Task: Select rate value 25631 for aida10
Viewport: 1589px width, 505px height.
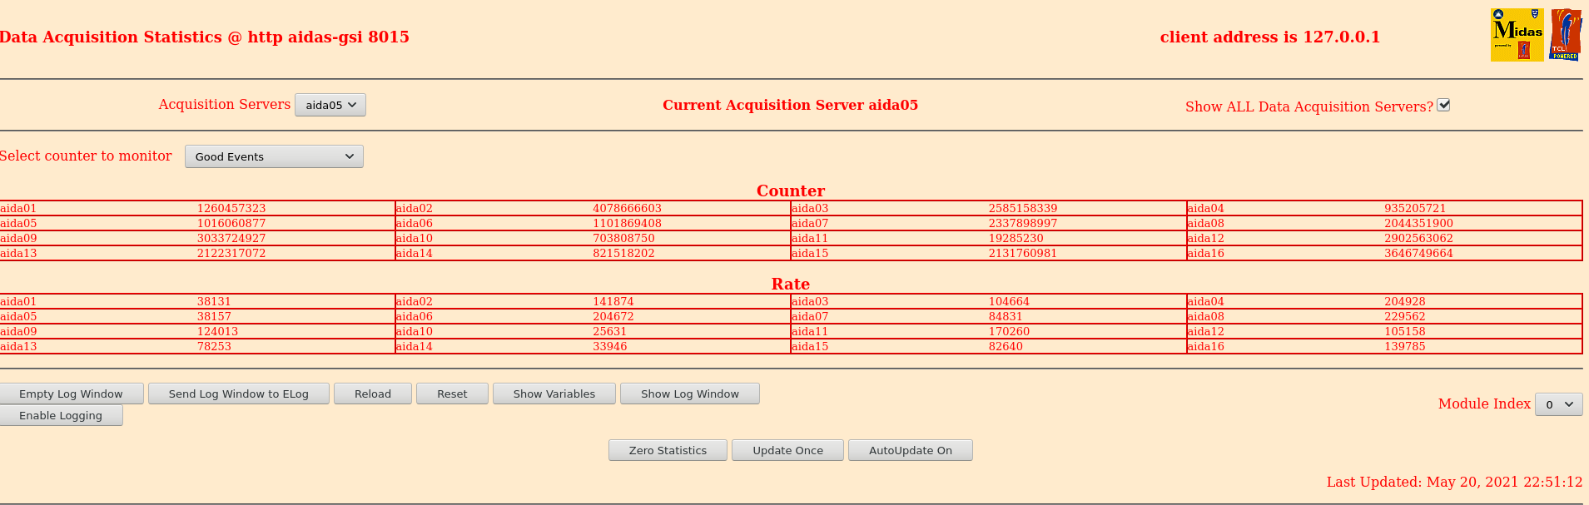Action: click(x=610, y=331)
